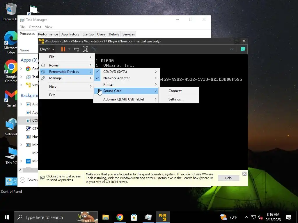Toggle the Network Adapter device checkmark
The height and width of the screenshot is (223, 298).
tap(97, 78)
